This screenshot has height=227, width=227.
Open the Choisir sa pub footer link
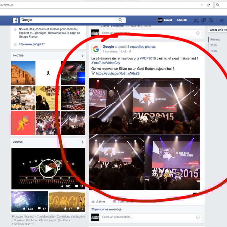coord(50,220)
